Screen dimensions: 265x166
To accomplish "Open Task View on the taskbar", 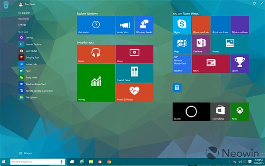I will pyautogui.click(x=72, y=162).
